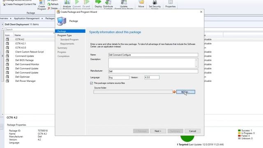
Task: Click Refresh in the ribbon
Action: (x=53, y=4)
